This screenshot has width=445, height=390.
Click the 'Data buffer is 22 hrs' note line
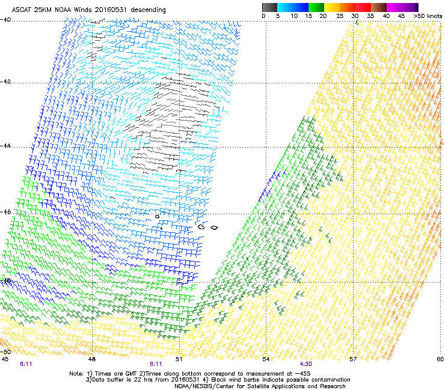pyautogui.click(x=218, y=380)
